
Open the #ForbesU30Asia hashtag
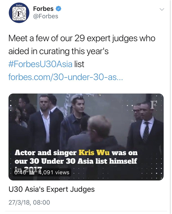[40, 64]
